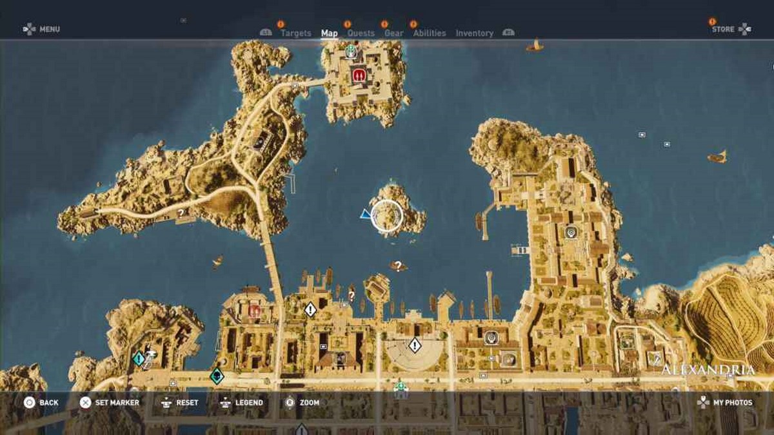Image resolution: width=774 pixels, height=435 pixels.
Task: Click RESET map view
Action: [179, 403]
